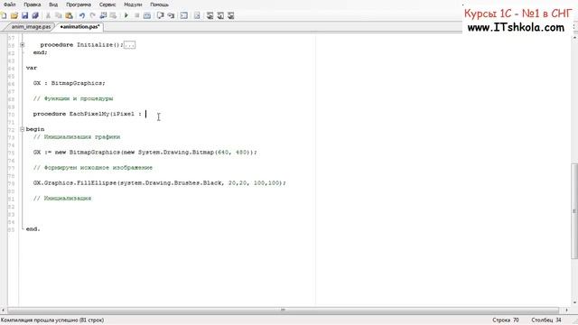Click last toolbar window-layout icon
Viewport: 578px width, 325px height.
pos(231,15)
